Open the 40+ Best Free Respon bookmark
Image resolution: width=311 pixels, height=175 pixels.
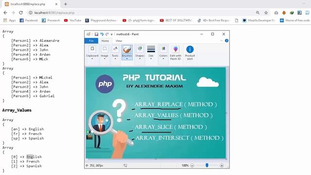click(213, 20)
